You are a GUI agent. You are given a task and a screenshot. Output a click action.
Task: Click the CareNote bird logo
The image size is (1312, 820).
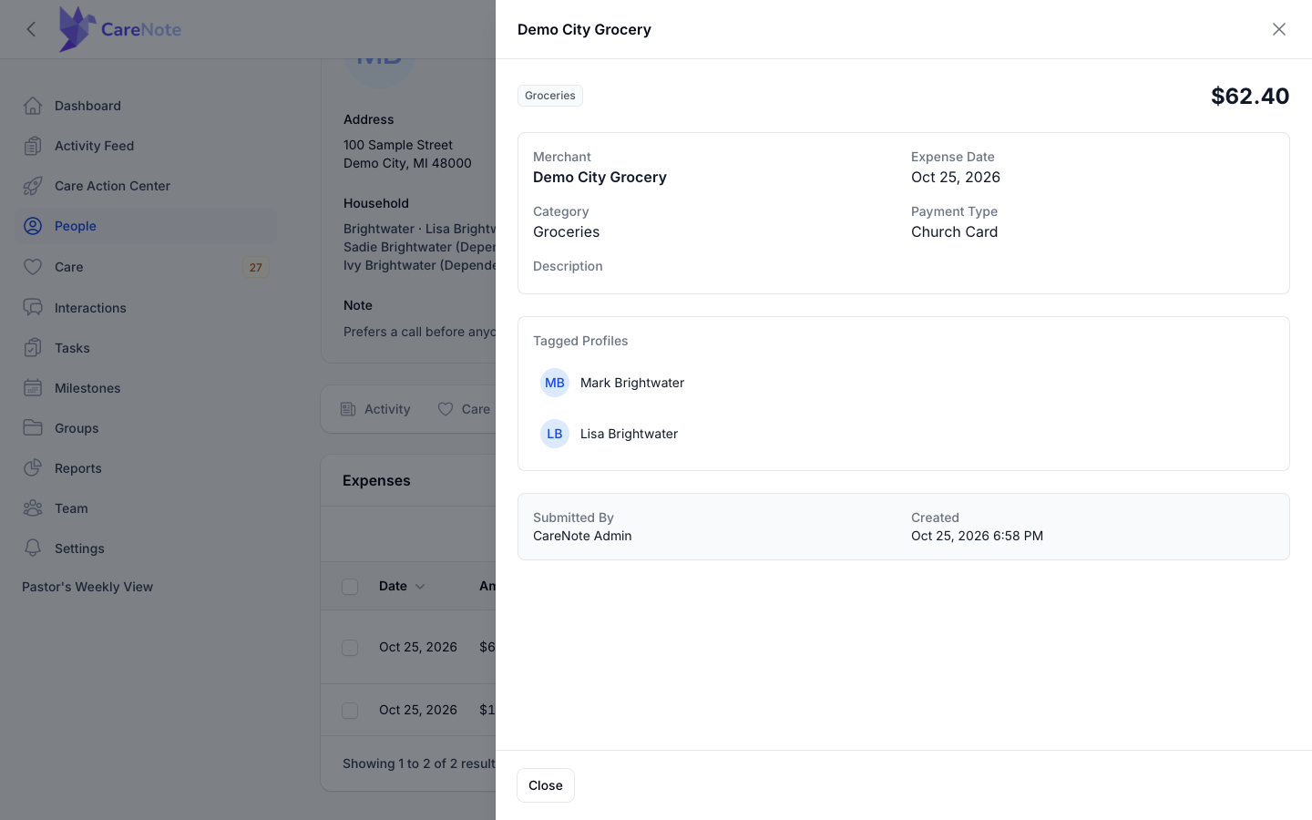click(x=77, y=29)
